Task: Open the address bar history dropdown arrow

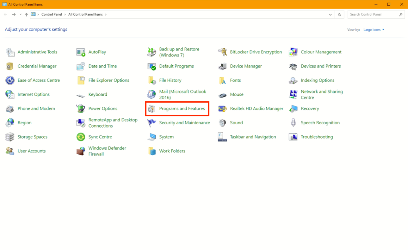Action: coord(331,15)
